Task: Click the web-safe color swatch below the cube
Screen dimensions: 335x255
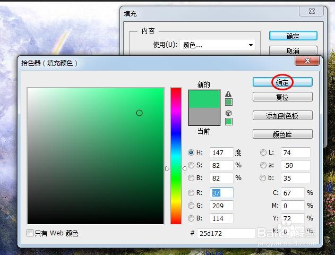Action: coord(229,122)
